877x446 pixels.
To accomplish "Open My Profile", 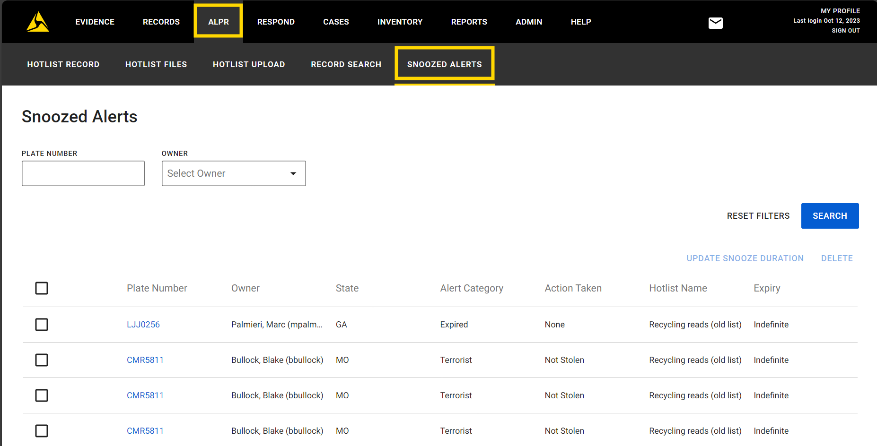I will (x=840, y=11).
